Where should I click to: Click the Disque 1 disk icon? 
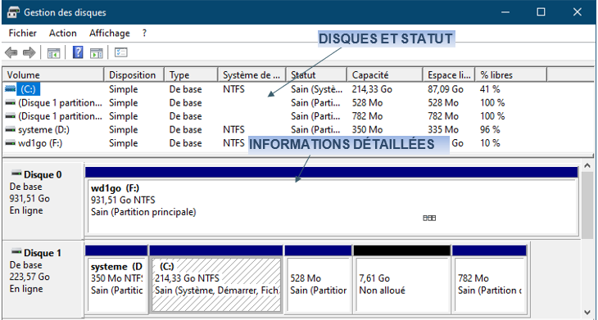click(16, 252)
